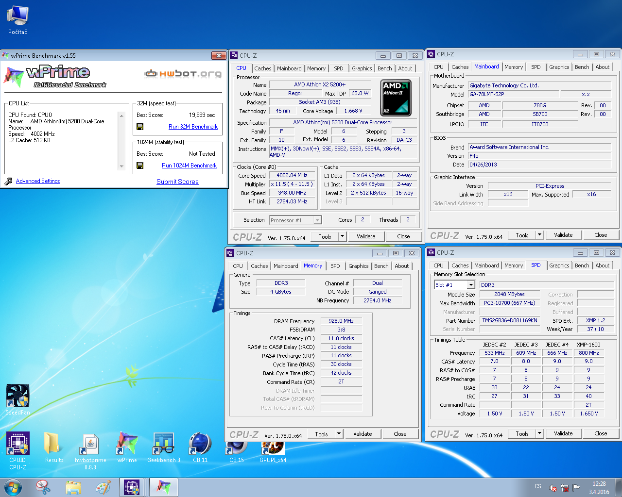Open Tools dropdown arrow in SPD window
Viewport: 622px width, 497px height.
click(539, 434)
